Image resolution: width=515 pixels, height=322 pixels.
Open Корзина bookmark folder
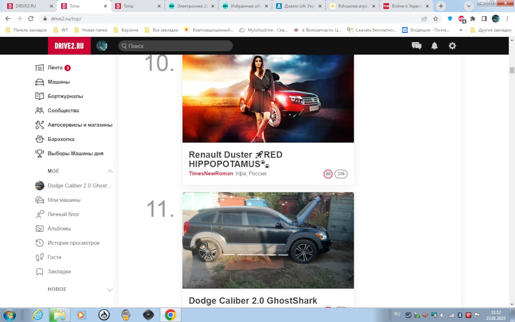pos(126,30)
